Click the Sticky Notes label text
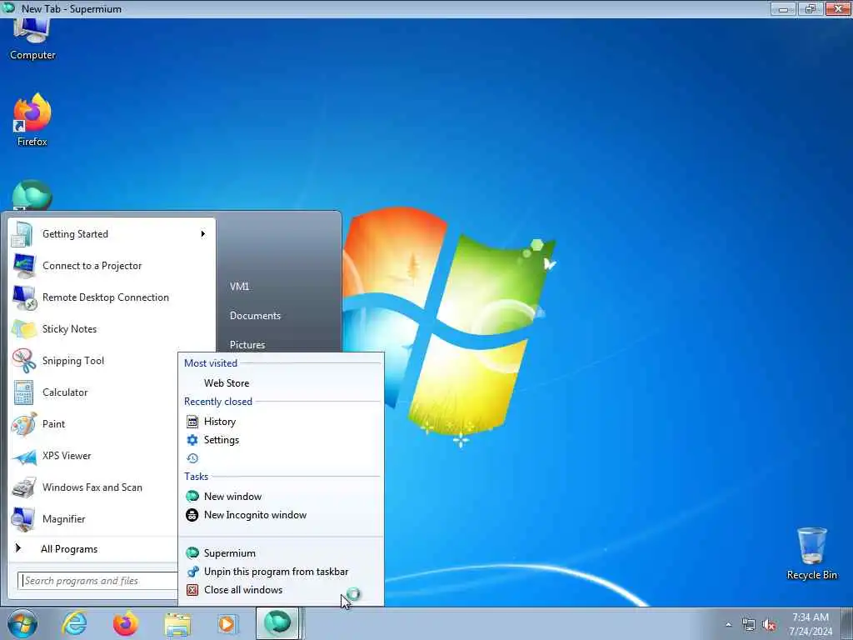 69,329
